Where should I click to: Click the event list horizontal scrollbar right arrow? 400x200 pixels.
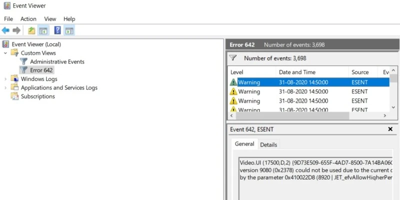385,115
